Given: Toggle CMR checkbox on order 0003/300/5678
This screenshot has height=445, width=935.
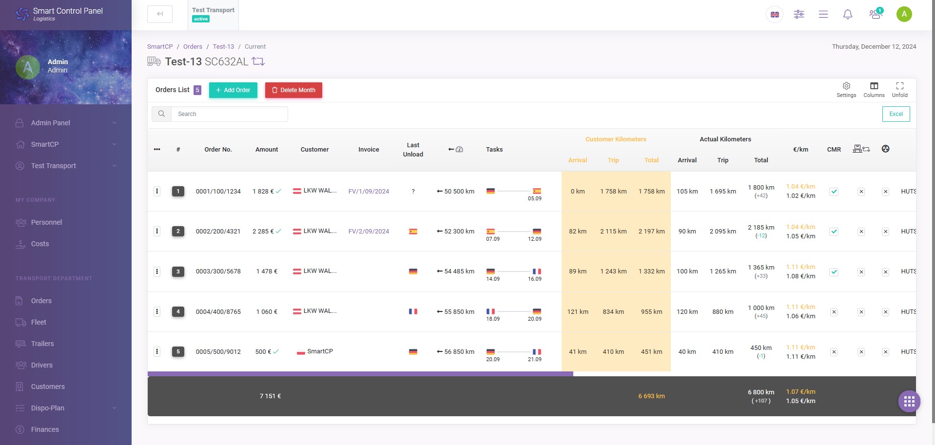Looking at the screenshot, I should [834, 271].
